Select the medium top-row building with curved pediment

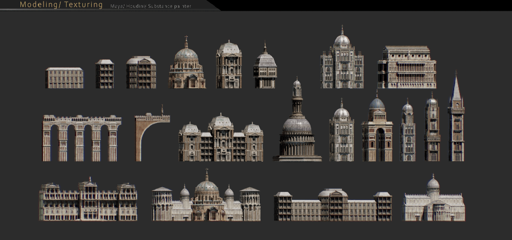(141, 73)
